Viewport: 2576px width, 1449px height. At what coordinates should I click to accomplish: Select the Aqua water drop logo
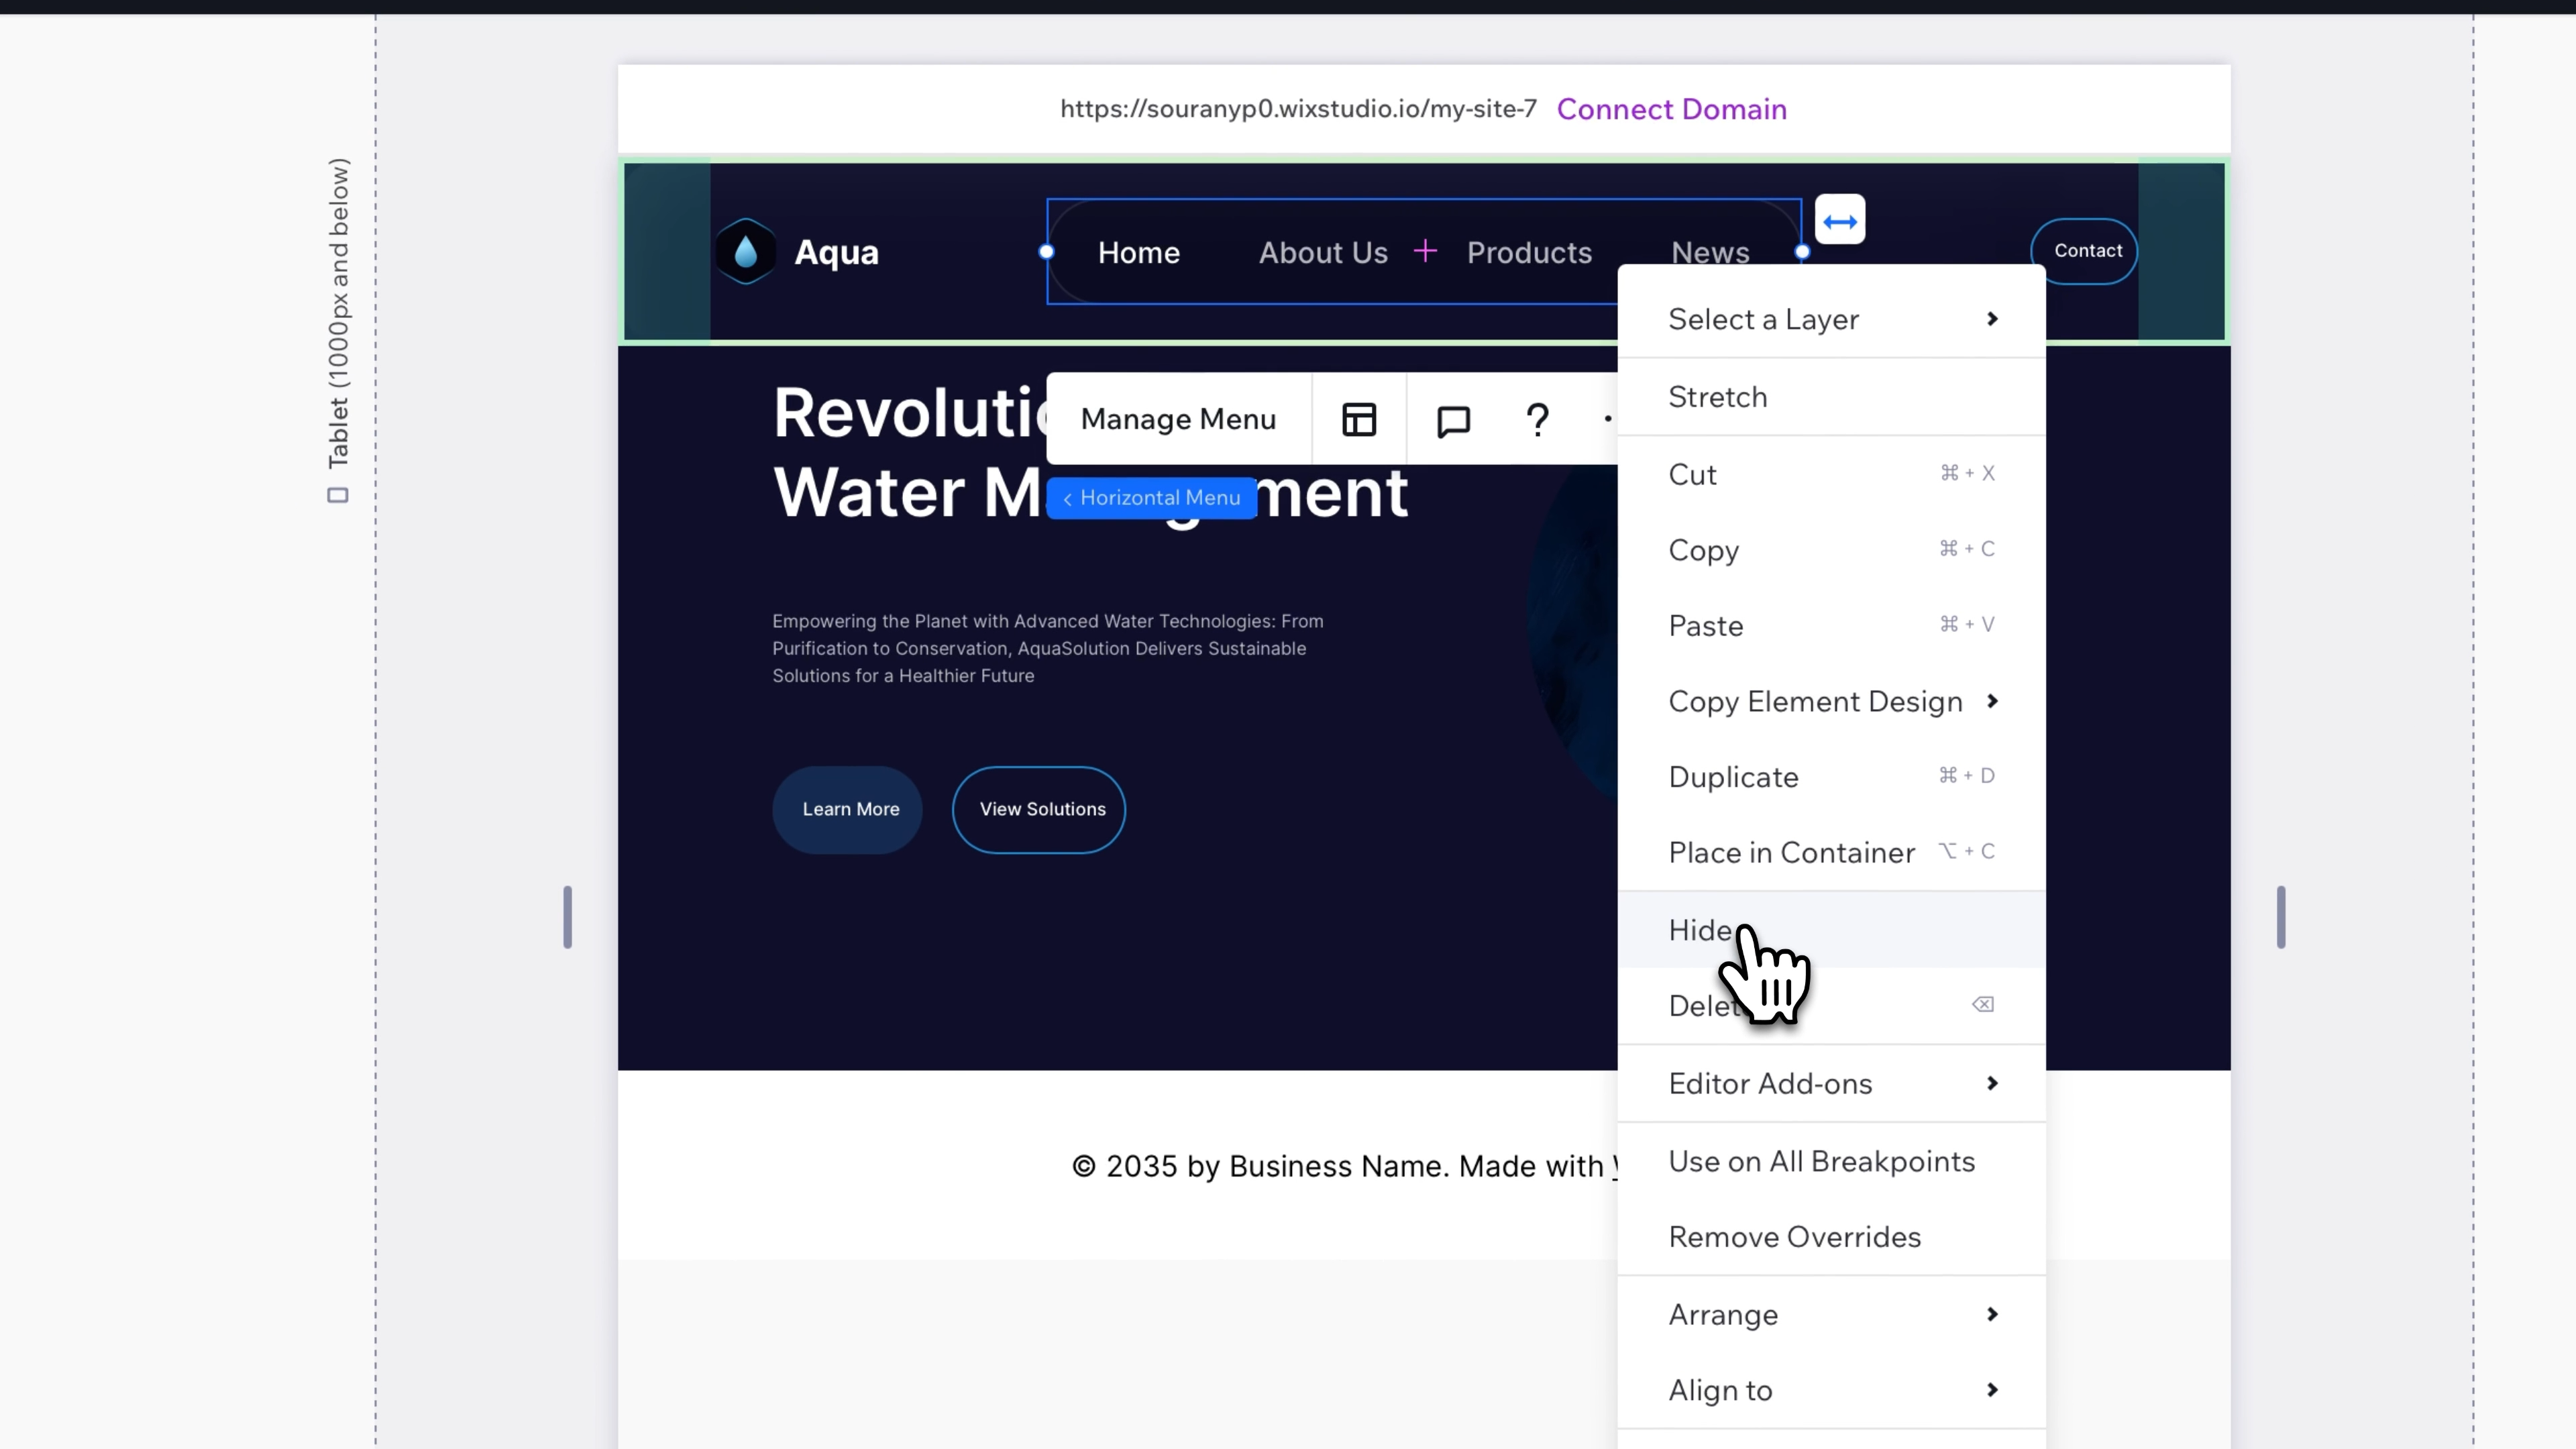click(746, 251)
